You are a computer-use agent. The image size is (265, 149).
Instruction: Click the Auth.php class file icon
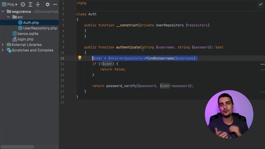[20, 22]
